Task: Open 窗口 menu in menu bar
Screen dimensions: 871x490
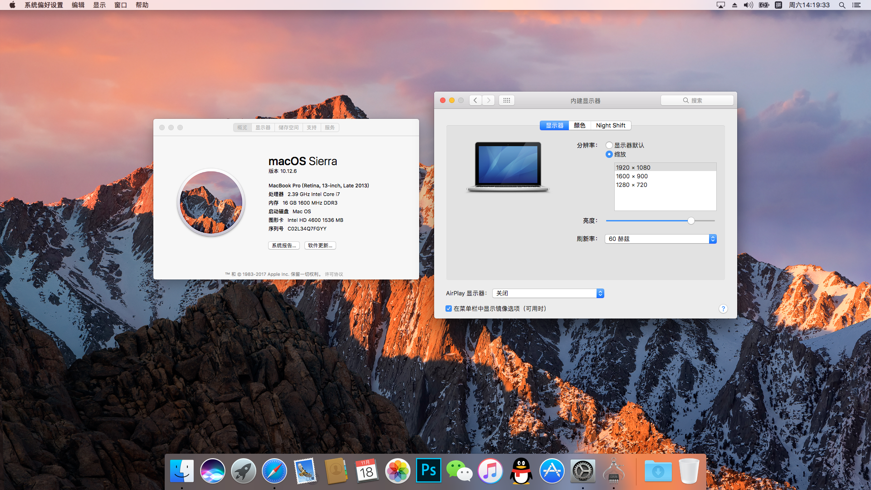Action: tap(121, 5)
